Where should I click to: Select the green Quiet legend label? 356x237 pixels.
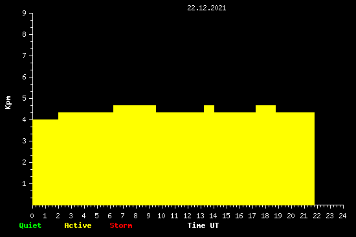[30, 225]
